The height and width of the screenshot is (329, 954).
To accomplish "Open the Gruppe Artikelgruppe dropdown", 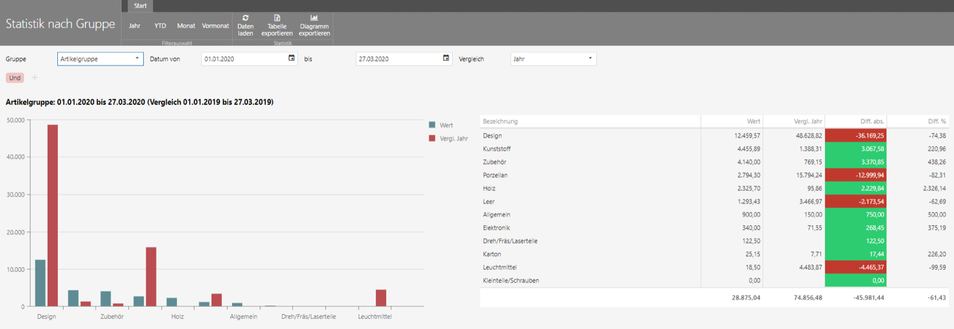I will [x=100, y=59].
